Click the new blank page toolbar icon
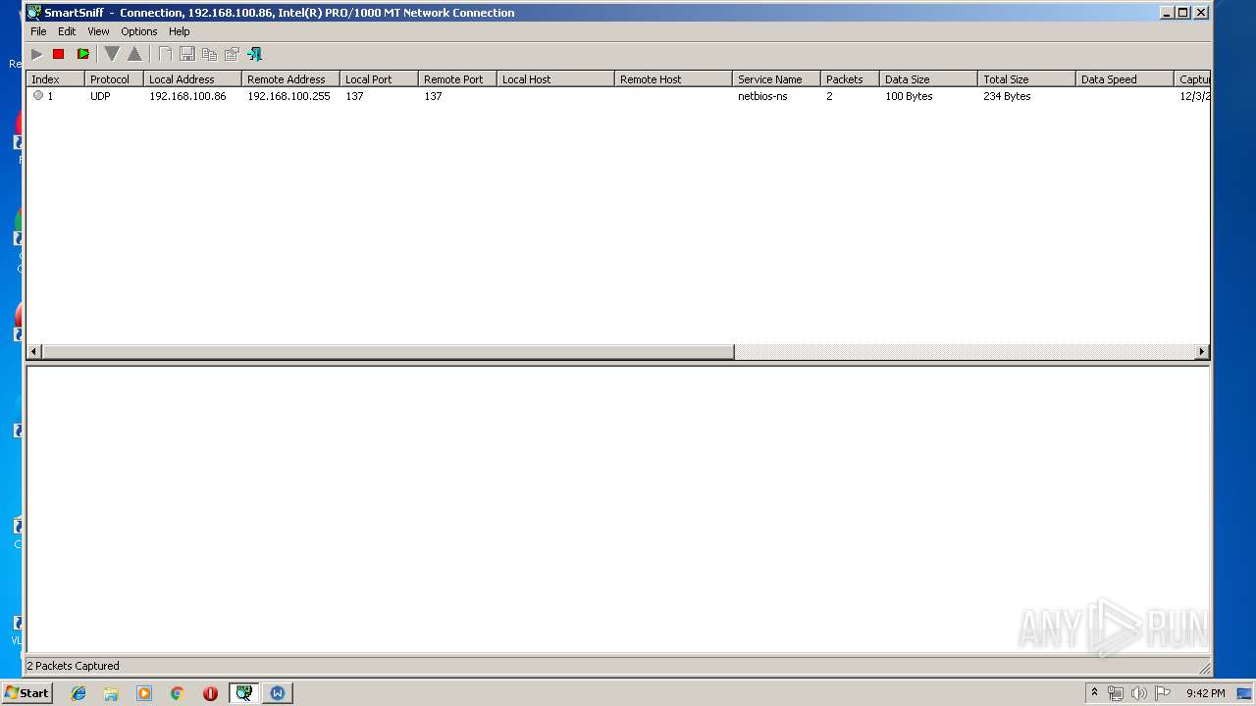Image resolution: width=1256 pixels, height=706 pixels. click(x=165, y=54)
